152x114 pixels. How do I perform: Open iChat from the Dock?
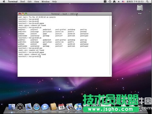[x=45, y=107]
